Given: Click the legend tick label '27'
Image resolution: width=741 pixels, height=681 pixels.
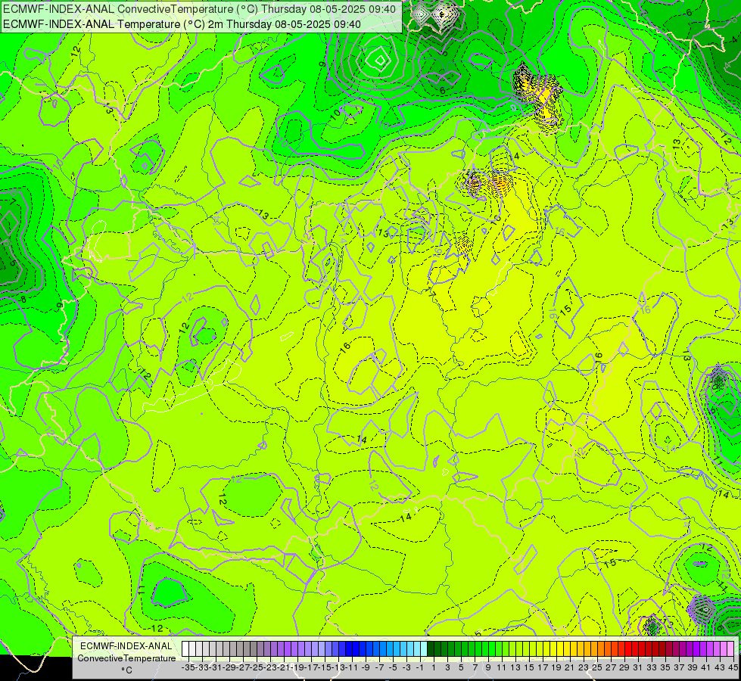Looking at the screenshot, I should 611,667.
